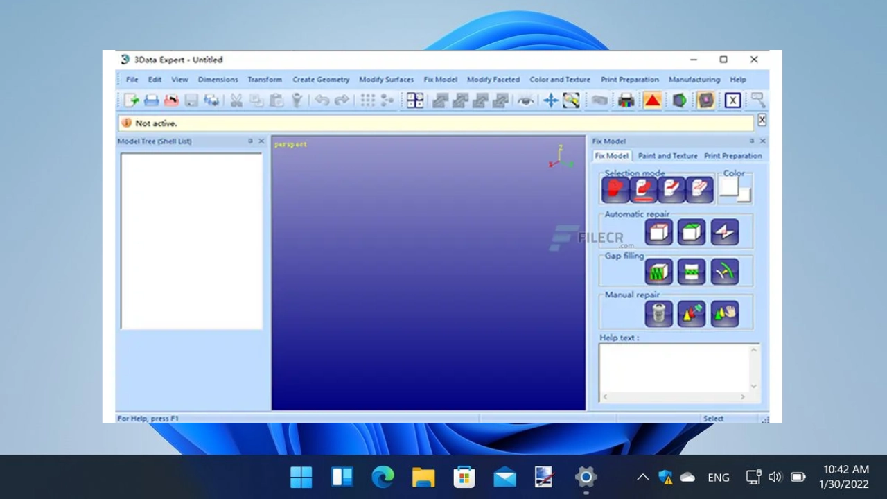Click the Redo arrow icon
This screenshot has width=887, height=499.
(x=342, y=100)
